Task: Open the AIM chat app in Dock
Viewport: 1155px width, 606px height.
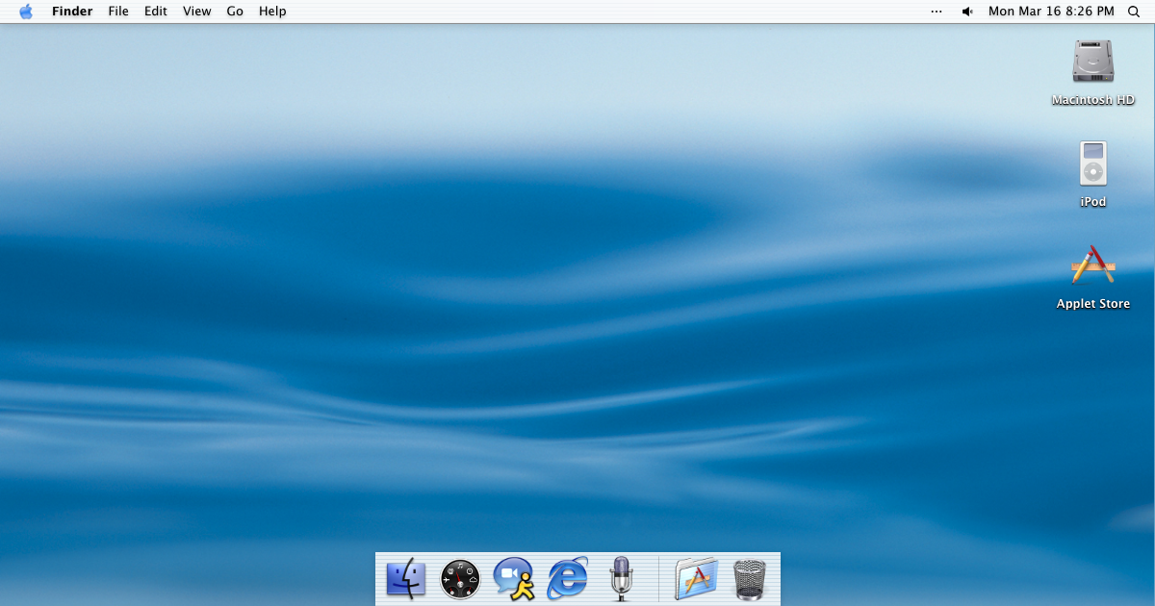Action: point(514,579)
